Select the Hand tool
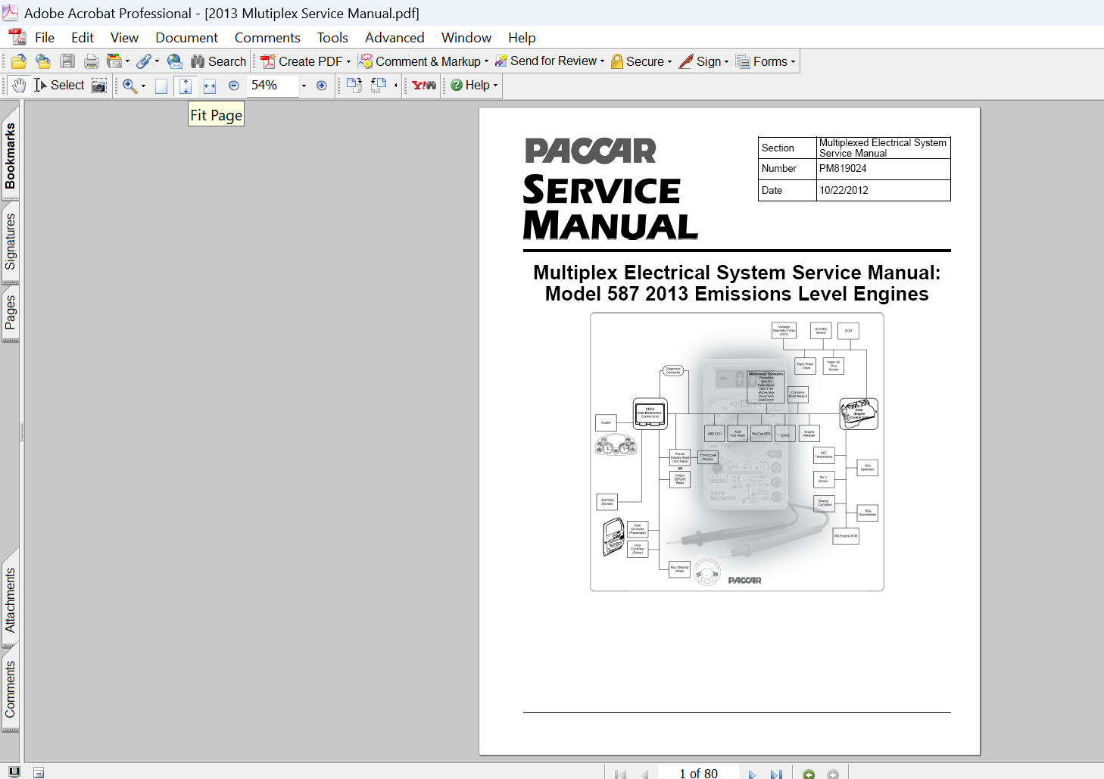The height and width of the screenshot is (779, 1104). pyautogui.click(x=19, y=86)
